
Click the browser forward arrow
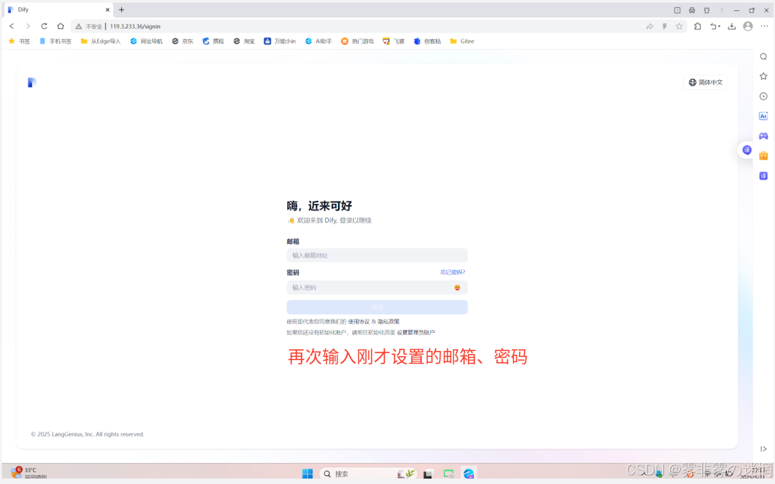28,26
